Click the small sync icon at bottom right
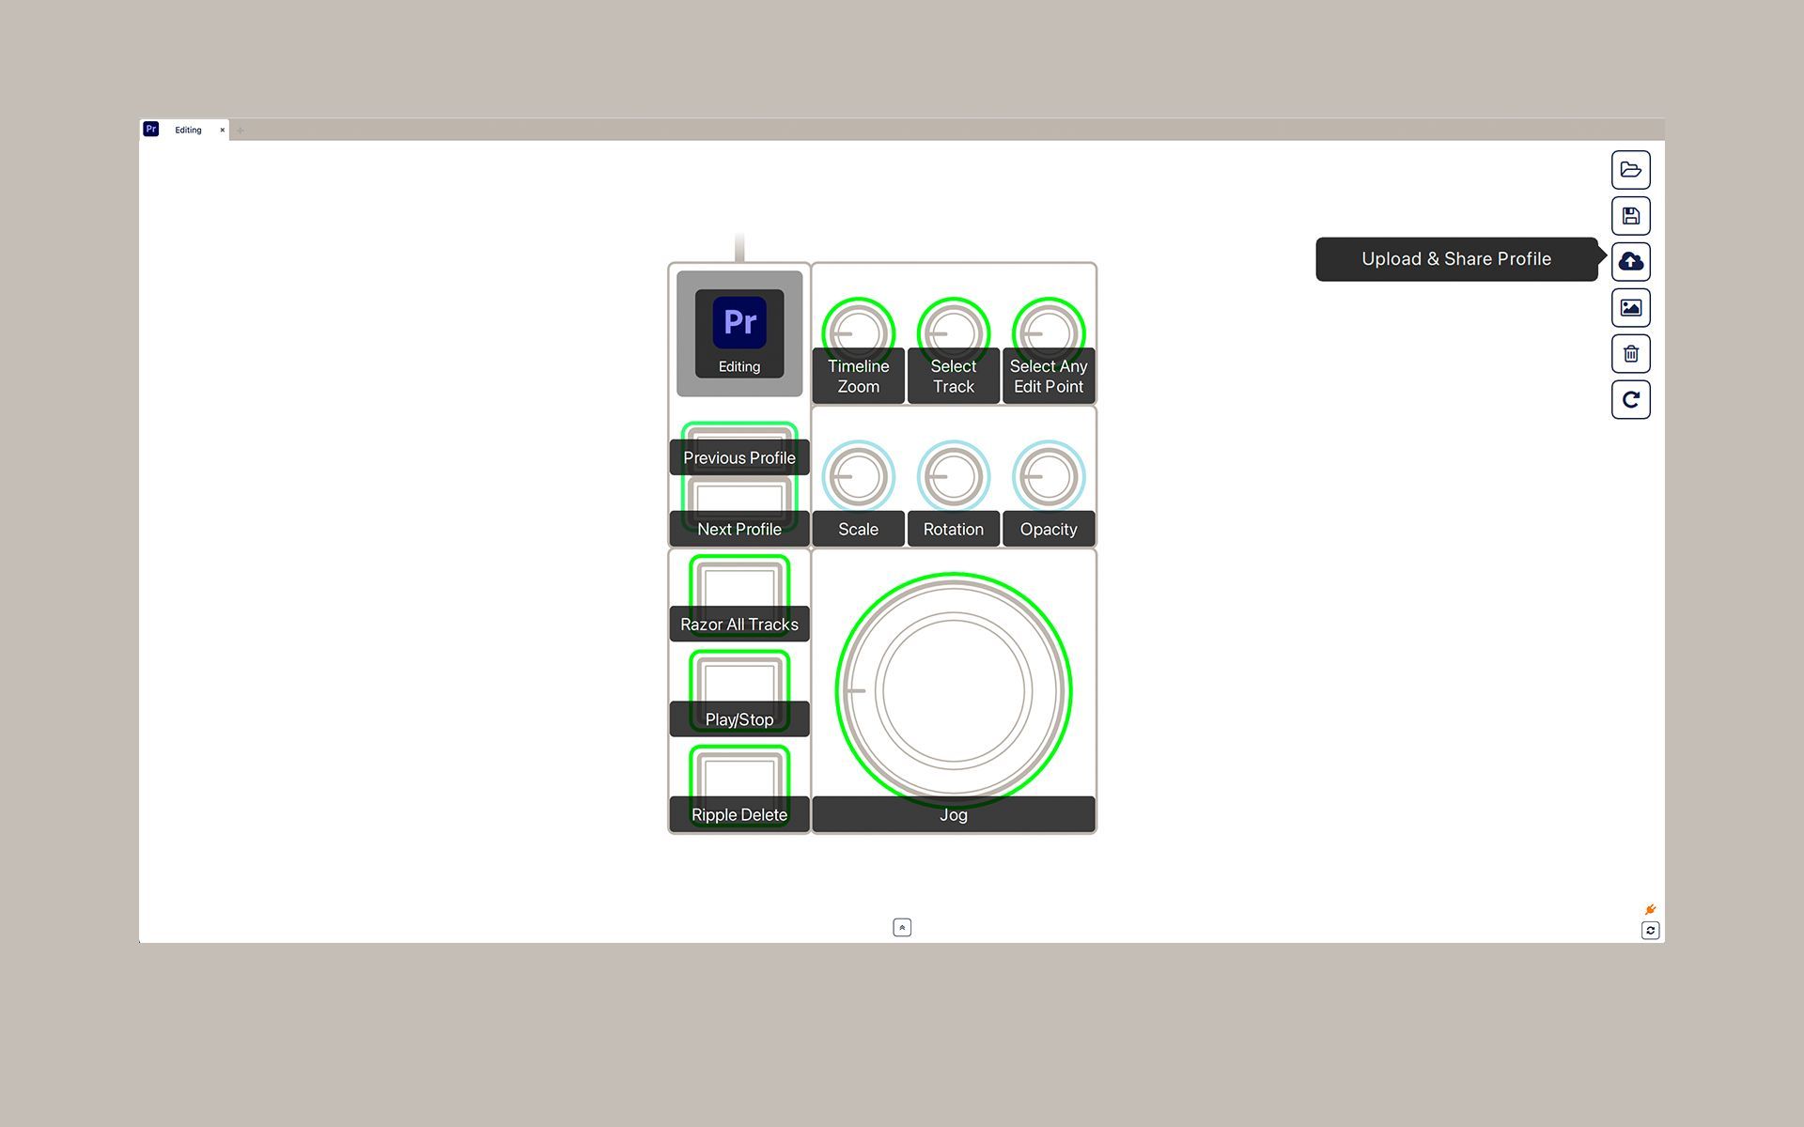This screenshot has height=1127, width=1804. click(x=1650, y=931)
